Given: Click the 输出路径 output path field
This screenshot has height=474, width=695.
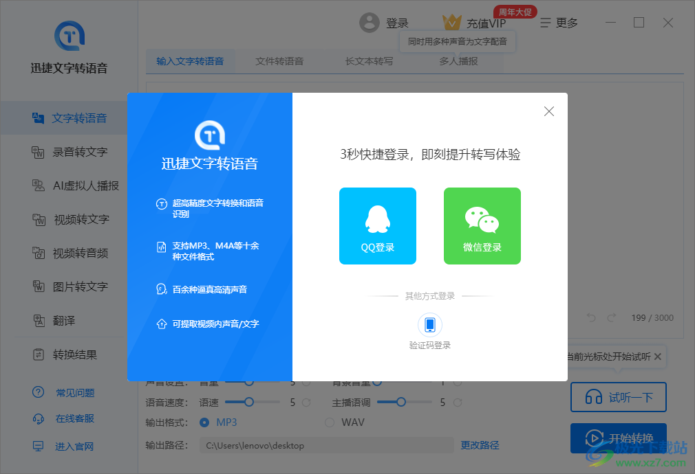Looking at the screenshot, I should click(x=327, y=445).
